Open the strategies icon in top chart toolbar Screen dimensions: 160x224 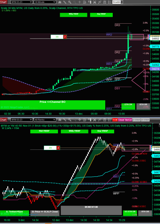(94, 2)
